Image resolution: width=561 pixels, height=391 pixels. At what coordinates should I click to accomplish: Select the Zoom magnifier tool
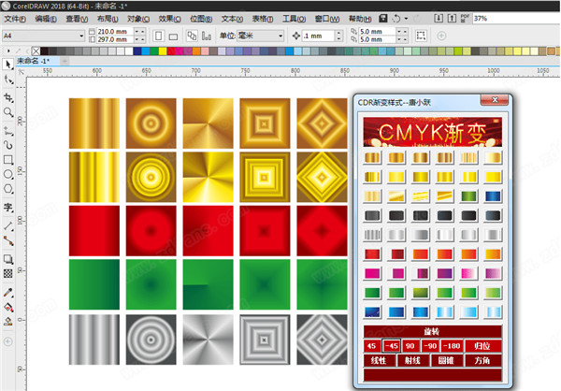click(x=8, y=113)
